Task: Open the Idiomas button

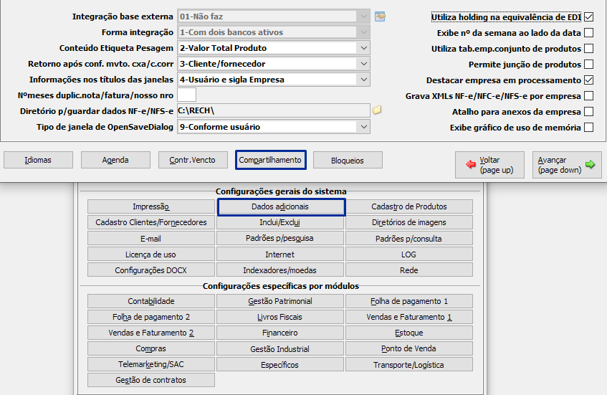Action: [x=38, y=160]
